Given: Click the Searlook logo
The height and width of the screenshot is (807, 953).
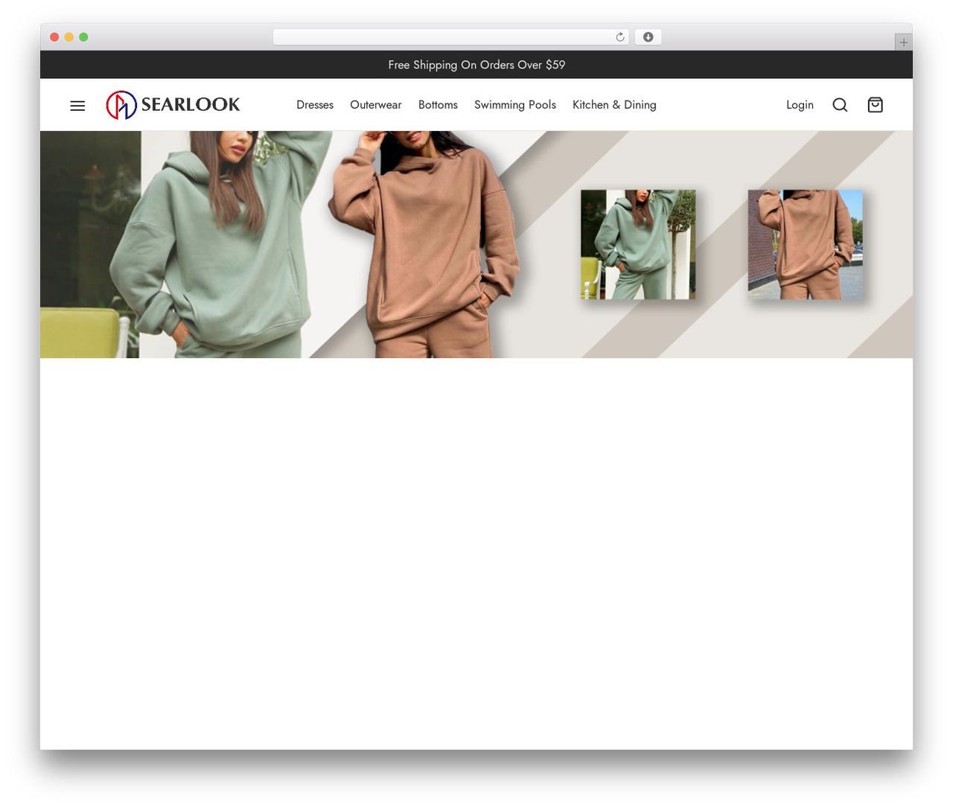Looking at the screenshot, I should point(173,105).
